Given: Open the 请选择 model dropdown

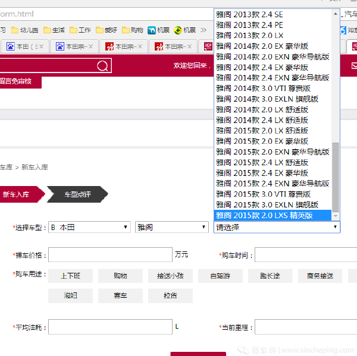Looking at the screenshot, I should (277, 227).
